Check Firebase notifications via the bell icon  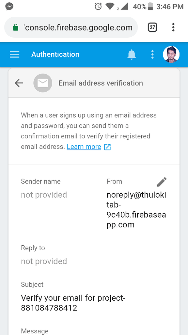click(x=131, y=54)
